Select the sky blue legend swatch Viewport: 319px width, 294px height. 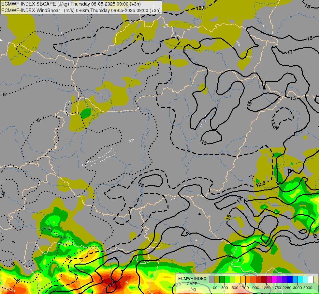[295, 279]
